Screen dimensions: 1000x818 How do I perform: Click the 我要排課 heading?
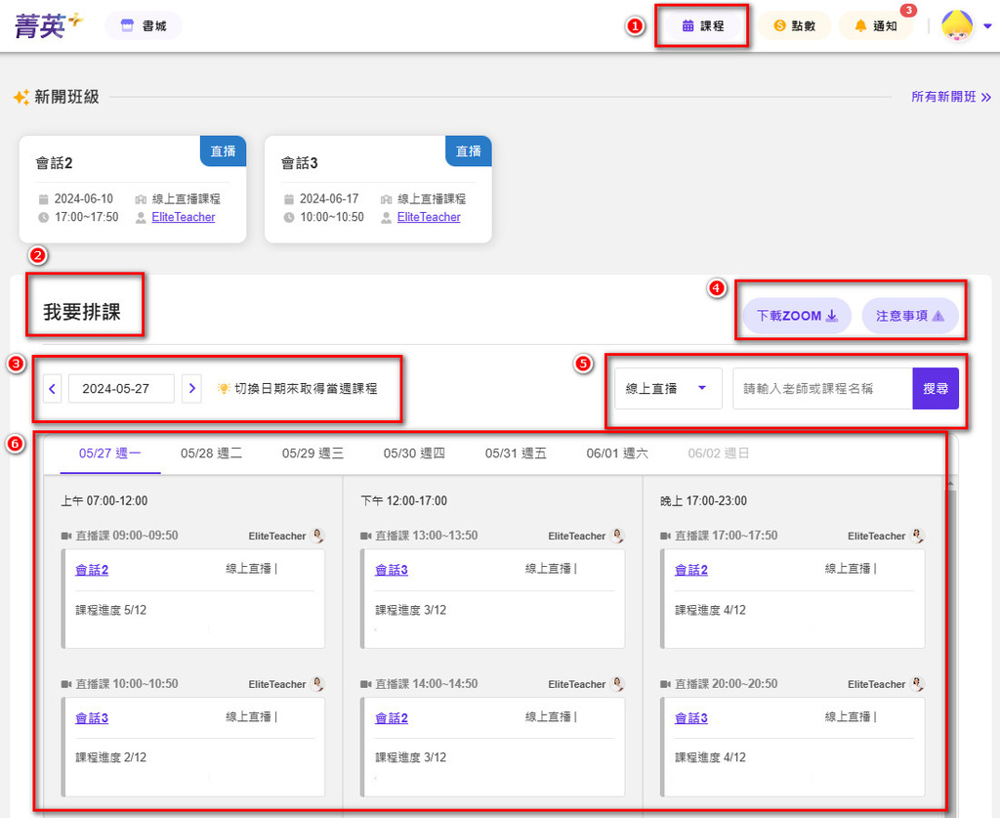(82, 312)
